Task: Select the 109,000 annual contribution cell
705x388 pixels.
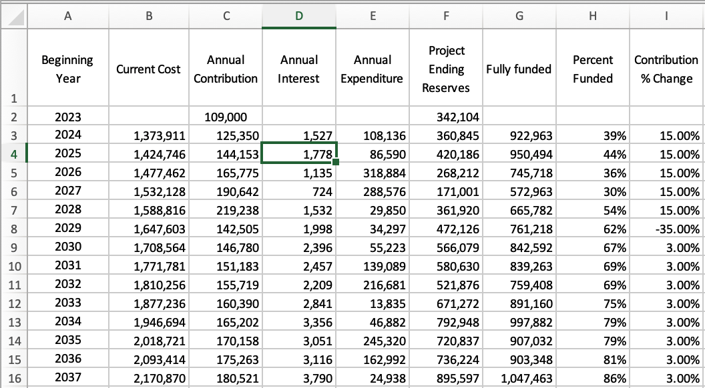Action: point(226,117)
